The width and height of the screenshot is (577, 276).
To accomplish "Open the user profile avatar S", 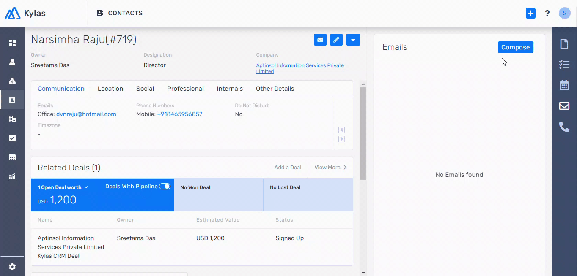I will click(565, 14).
